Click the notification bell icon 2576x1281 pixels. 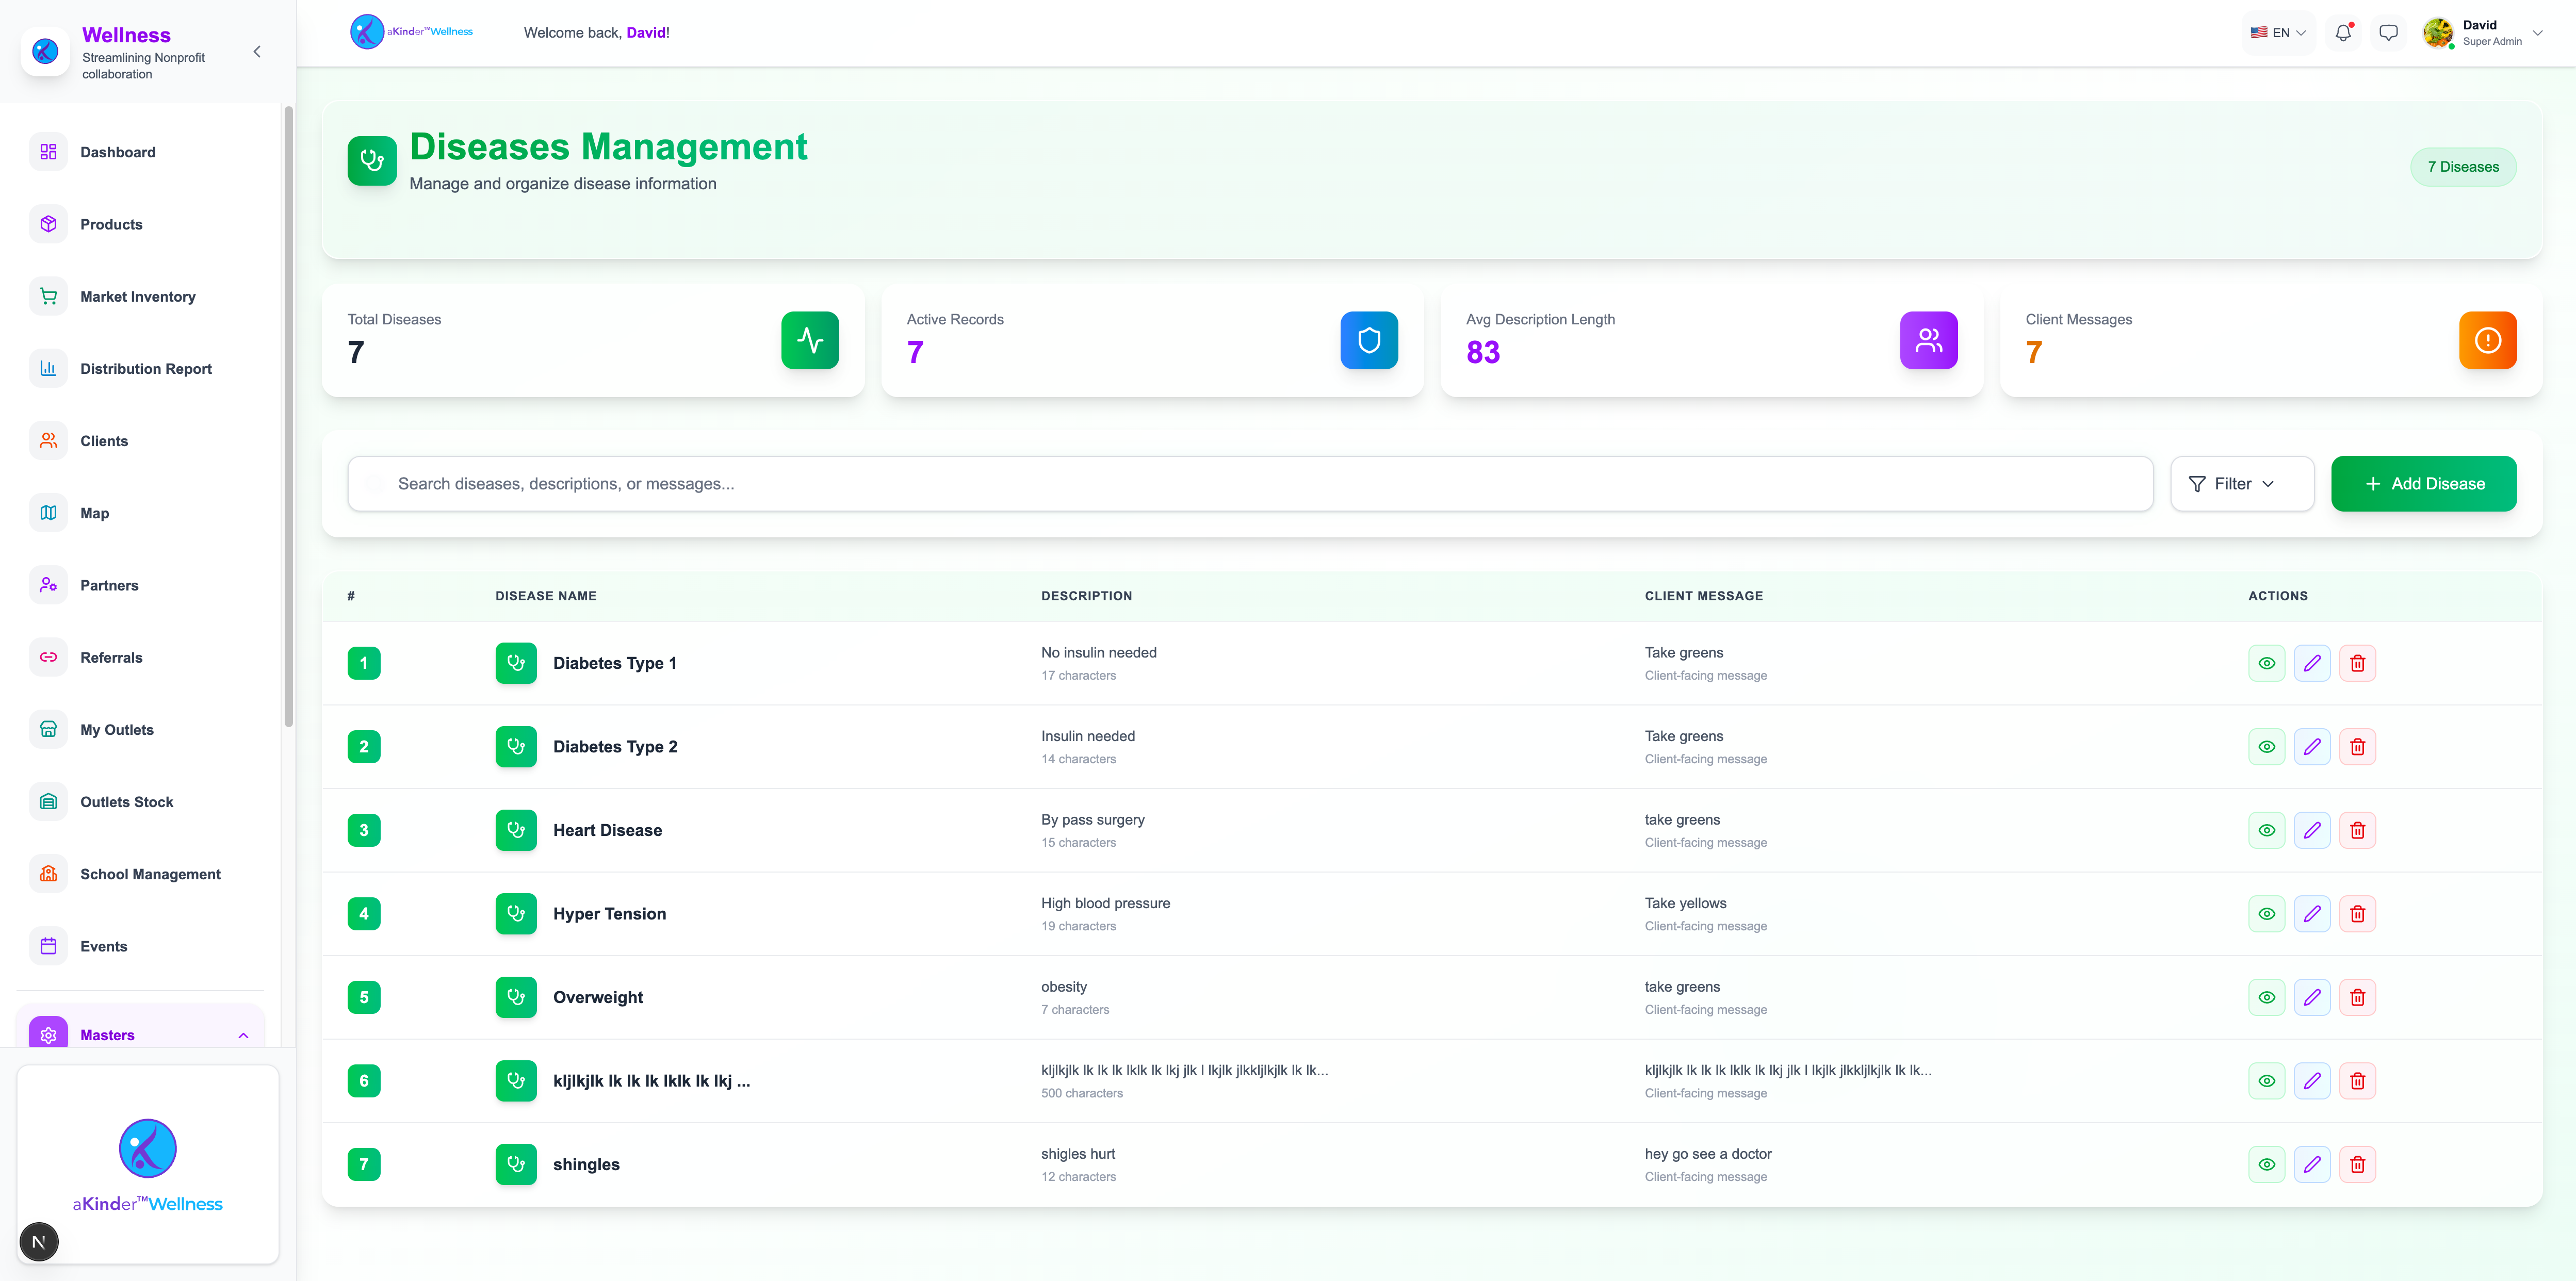tap(2343, 33)
